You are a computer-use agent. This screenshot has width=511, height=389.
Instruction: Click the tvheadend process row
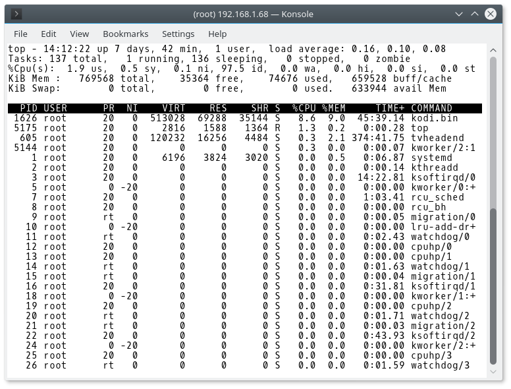tap(244, 138)
